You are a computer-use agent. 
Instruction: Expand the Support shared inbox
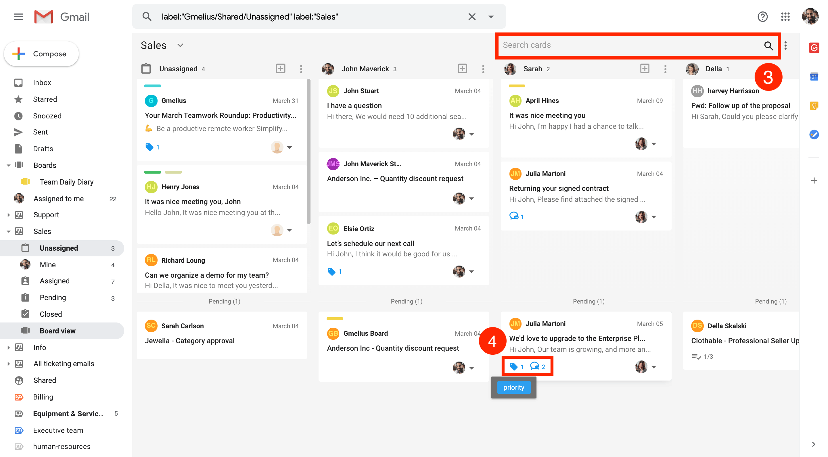[x=9, y=215]
